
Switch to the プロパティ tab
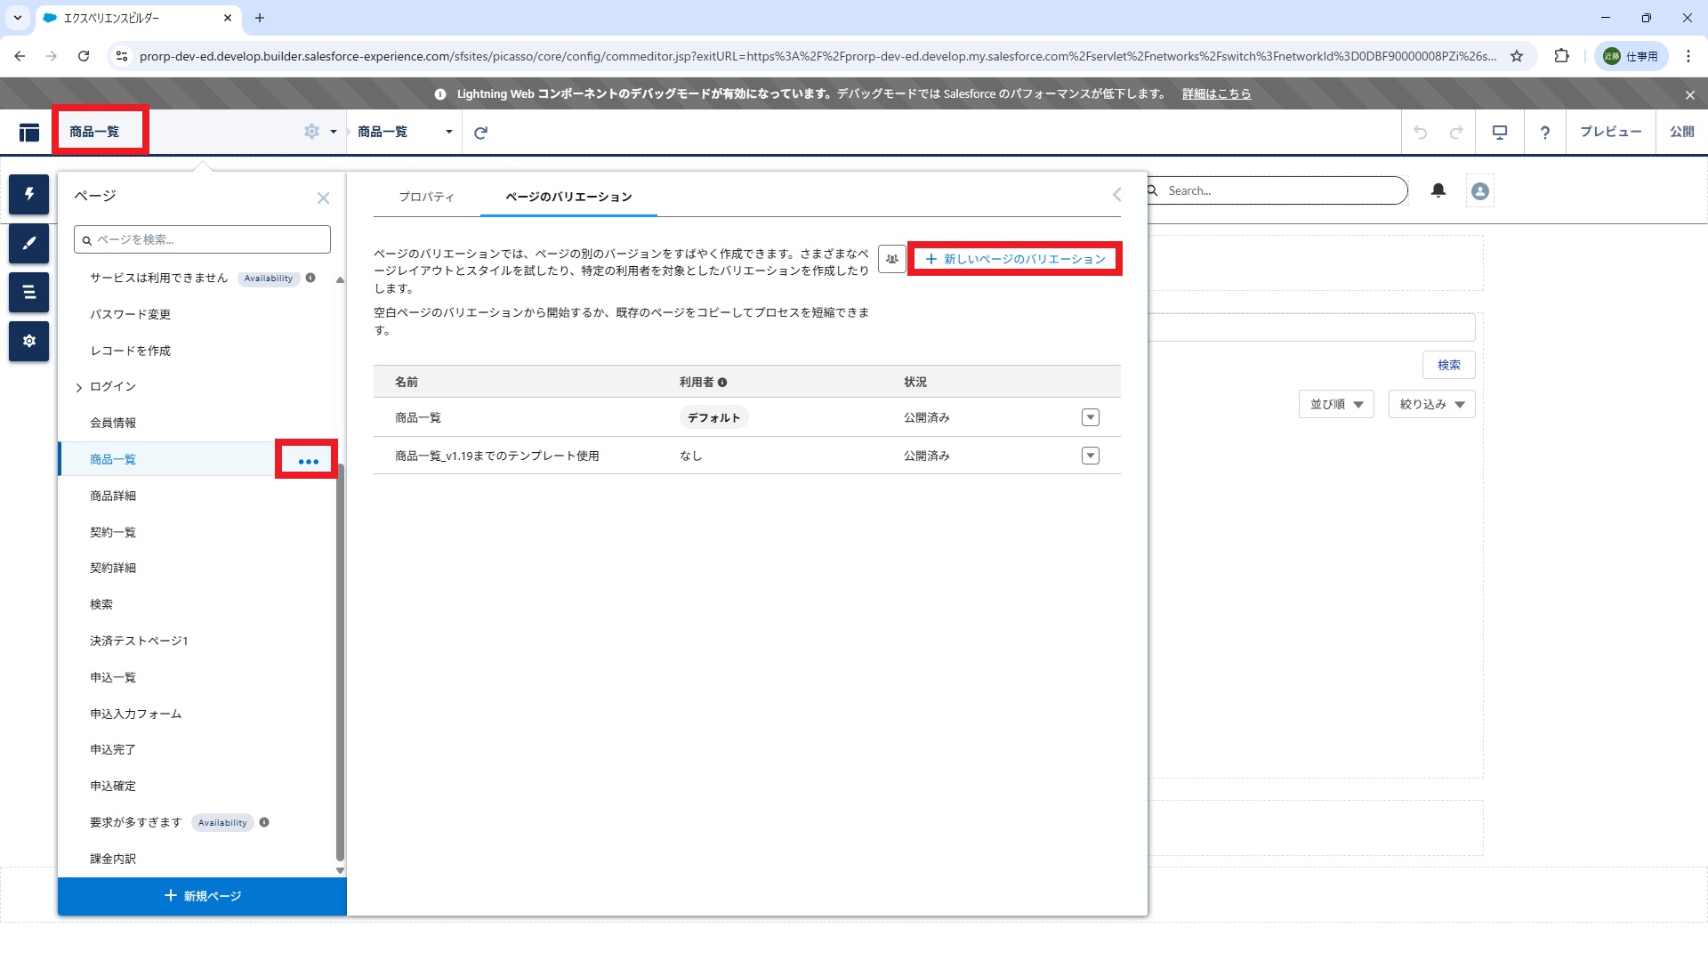[426, 197]
